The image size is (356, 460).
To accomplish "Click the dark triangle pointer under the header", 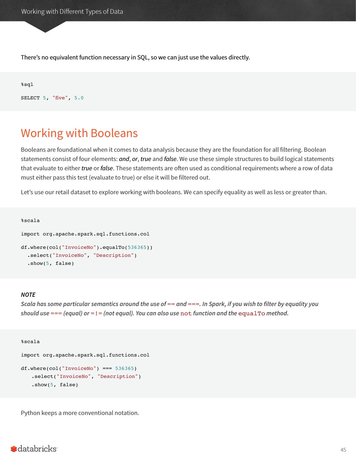I will [45, 27].
